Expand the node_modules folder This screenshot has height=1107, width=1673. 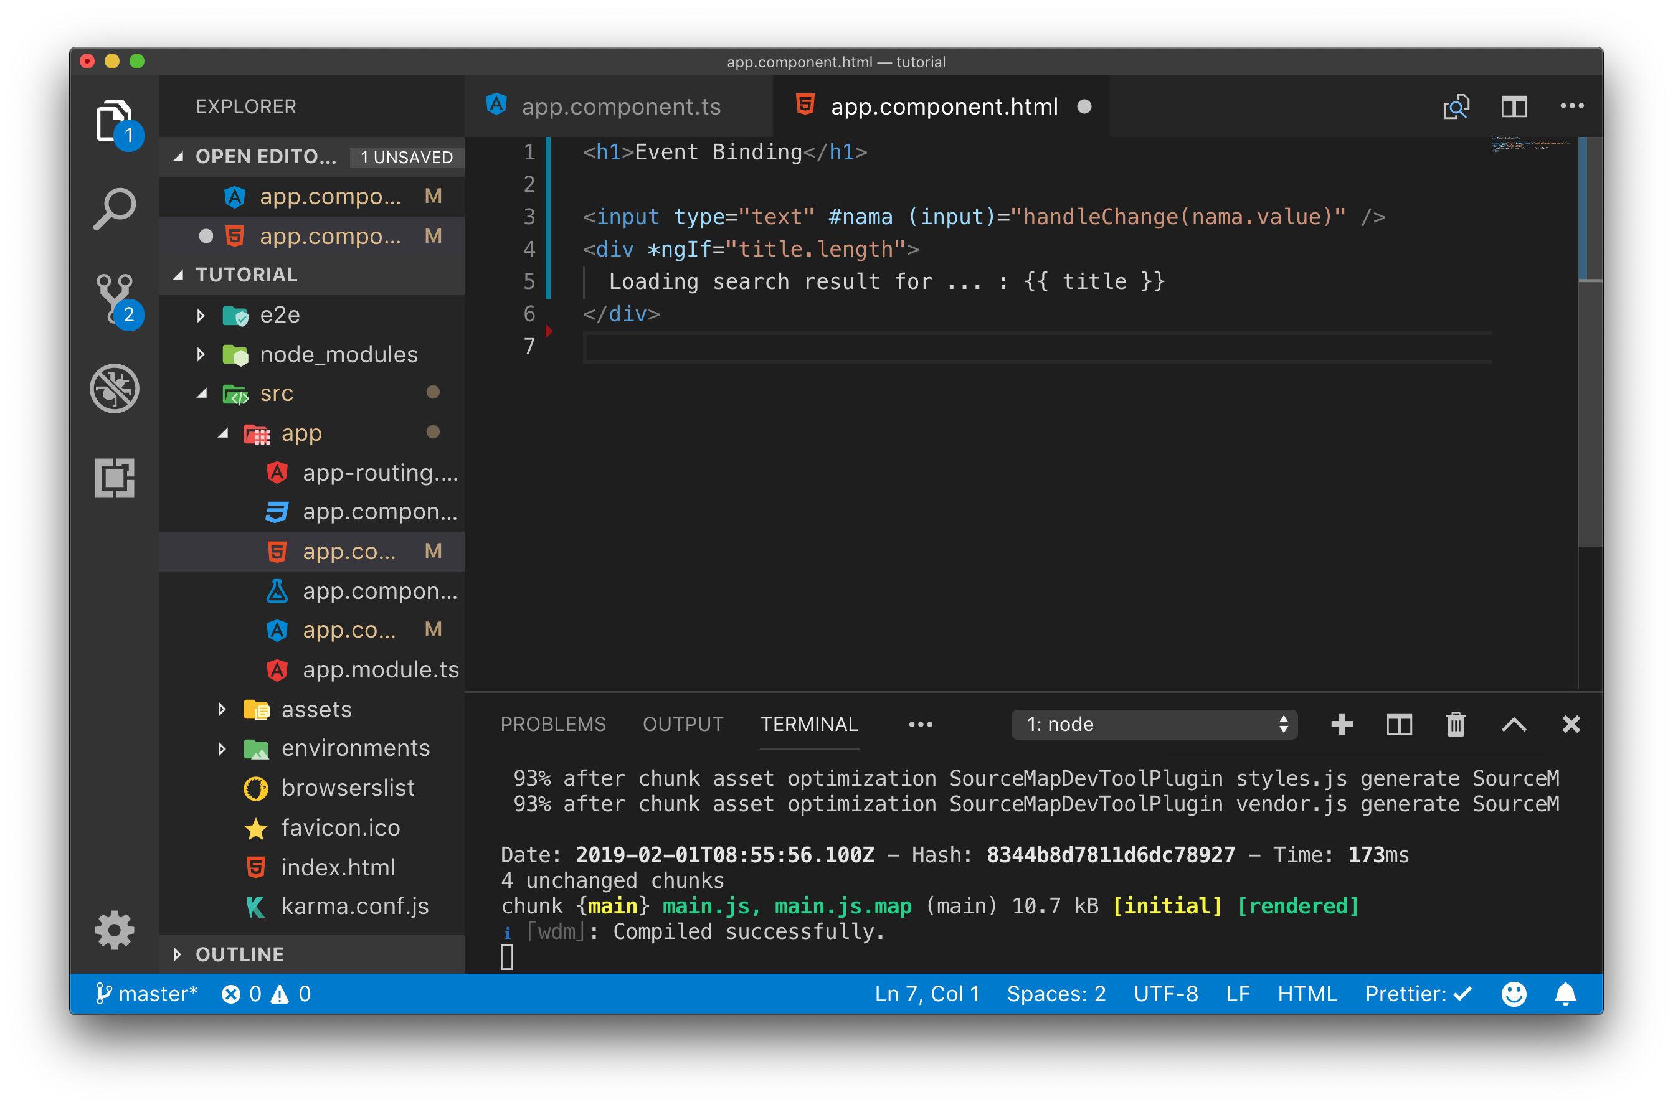[197, 356]
